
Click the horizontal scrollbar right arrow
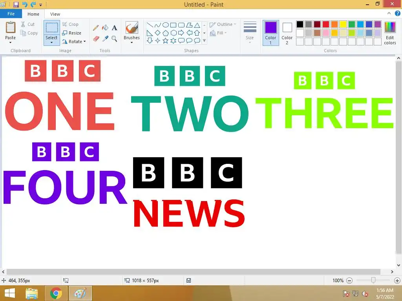point(392,272)
